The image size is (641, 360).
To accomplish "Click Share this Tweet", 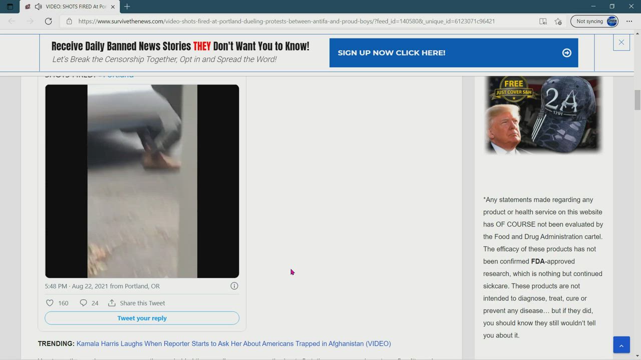I will point(137,303).
